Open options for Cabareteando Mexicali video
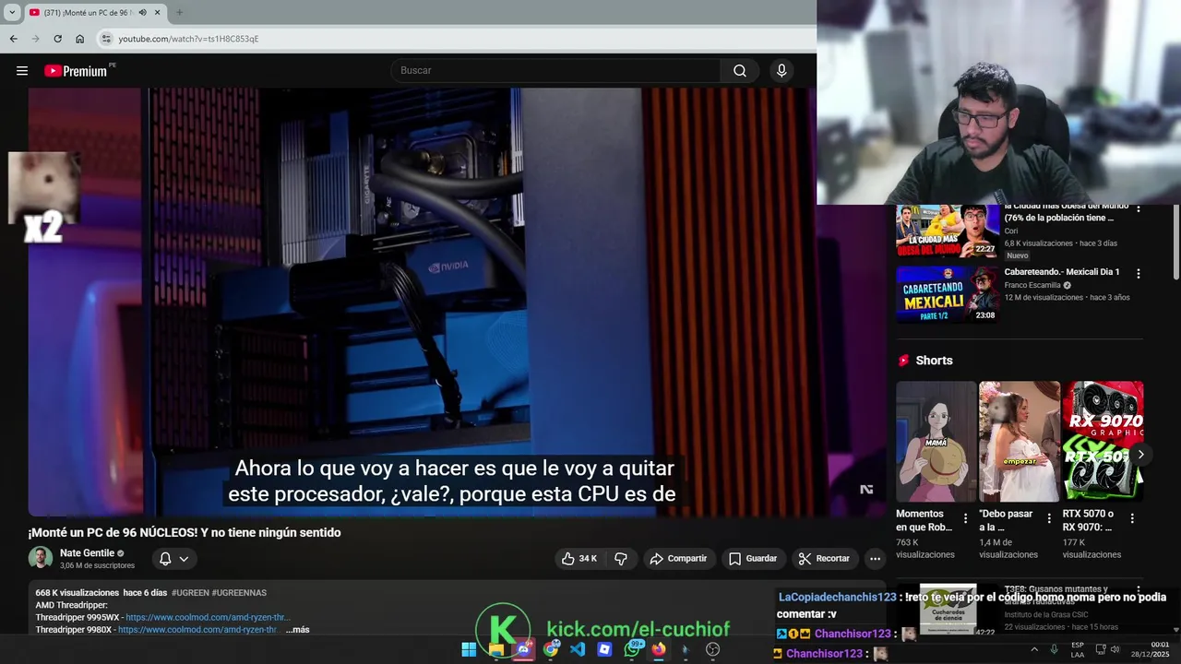The height and width of the screenshot is (664, 1181). 1138,274
